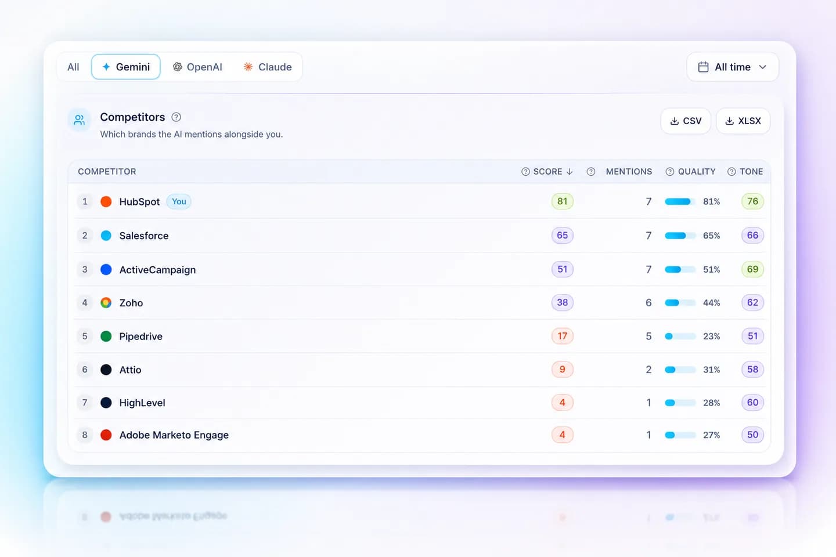The height and width of the screenshot is (557, 836).
Task: Click HubSpot's score badge 81
Action: [x=563, y=201]
